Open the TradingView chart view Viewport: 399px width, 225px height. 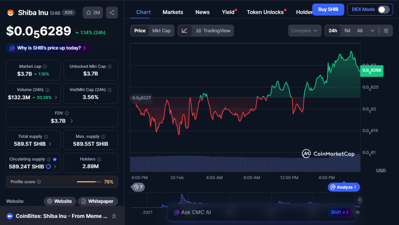(213, 31)
